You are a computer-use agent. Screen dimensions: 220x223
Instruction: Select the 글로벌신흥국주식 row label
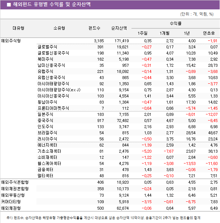53,53
